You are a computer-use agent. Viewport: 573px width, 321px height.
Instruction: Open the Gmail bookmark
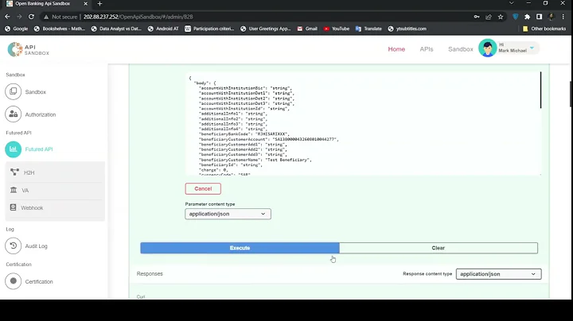tap(307, 29)
